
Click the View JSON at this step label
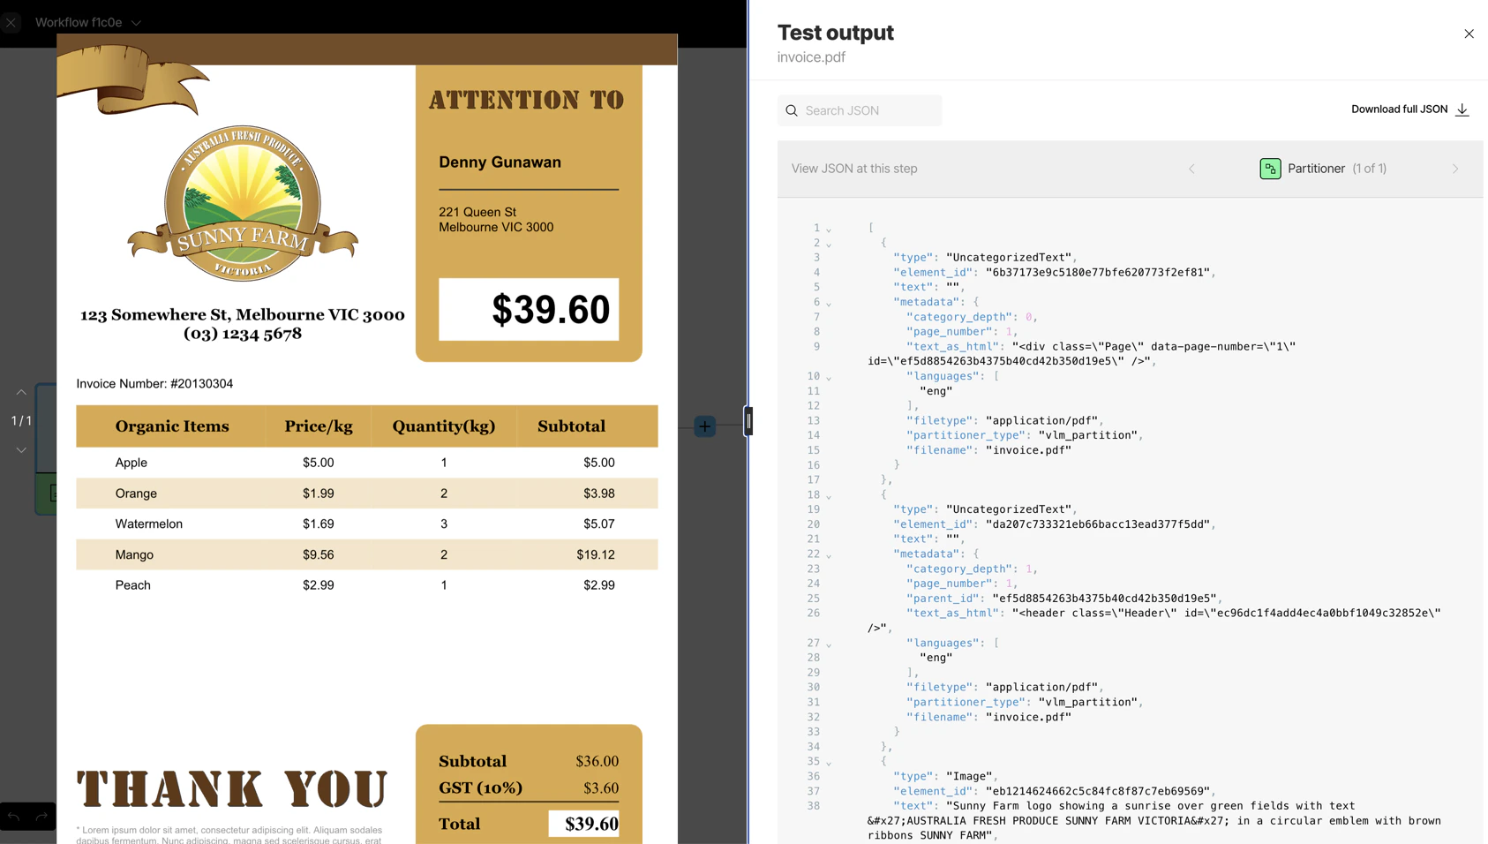(854, 169)
